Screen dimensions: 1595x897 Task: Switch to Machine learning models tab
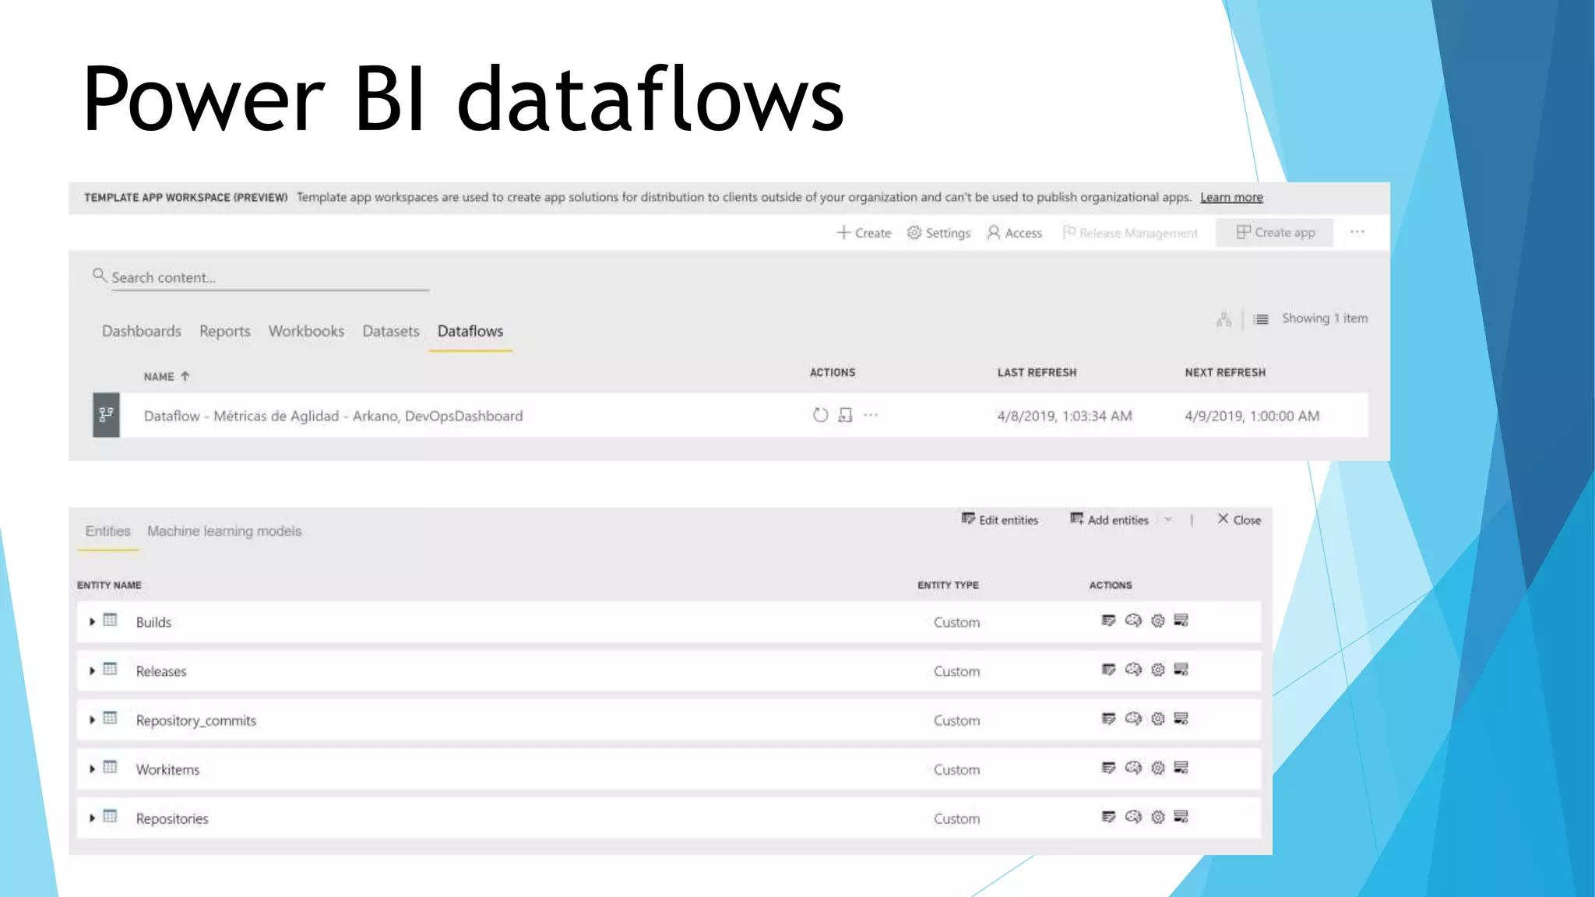tap(224, 531)
